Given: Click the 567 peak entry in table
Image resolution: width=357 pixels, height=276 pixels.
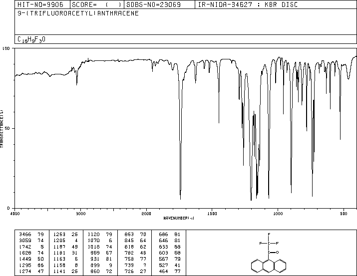Looking at the screenshot, I should click(170, 259).
